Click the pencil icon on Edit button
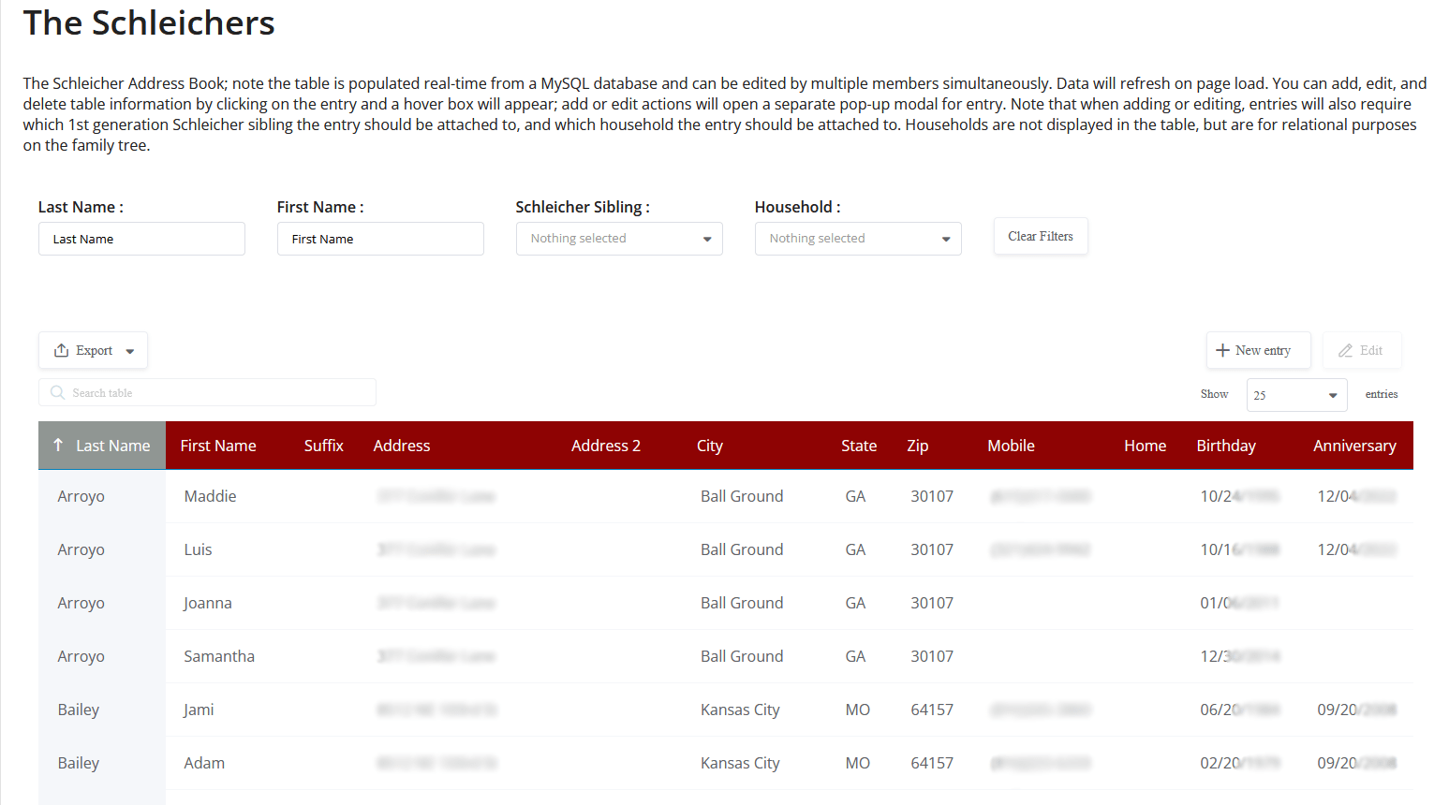Viewport: 1449px width, 805px height. pyautogui.click(x=1345, y=350)
